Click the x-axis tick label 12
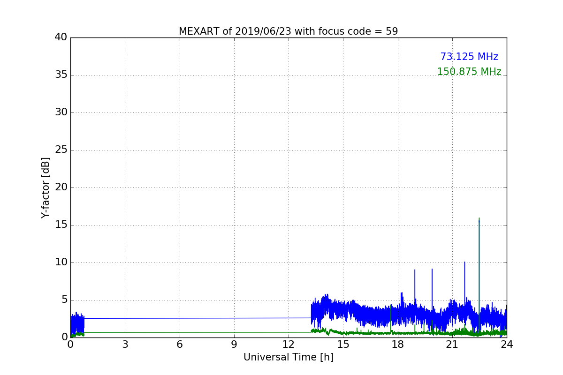This screenshot has width=563, height=375. tap(289, 345)
